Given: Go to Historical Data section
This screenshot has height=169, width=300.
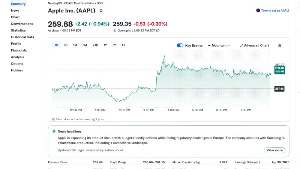Looking at the screenshot, I should click(x=22, y=37).
